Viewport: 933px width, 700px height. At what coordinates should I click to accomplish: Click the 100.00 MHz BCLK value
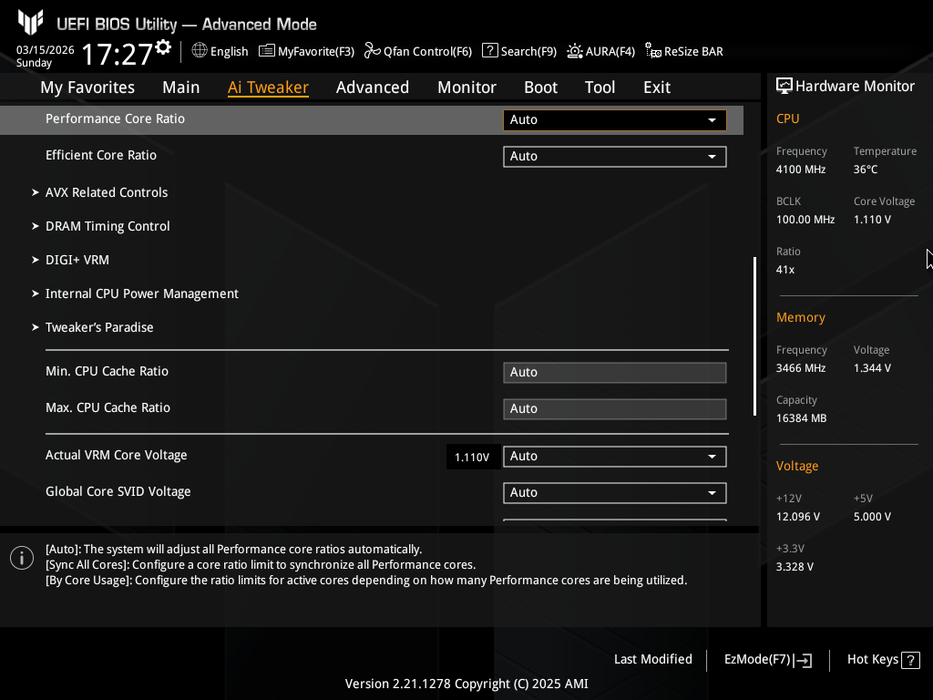(805, 220)
